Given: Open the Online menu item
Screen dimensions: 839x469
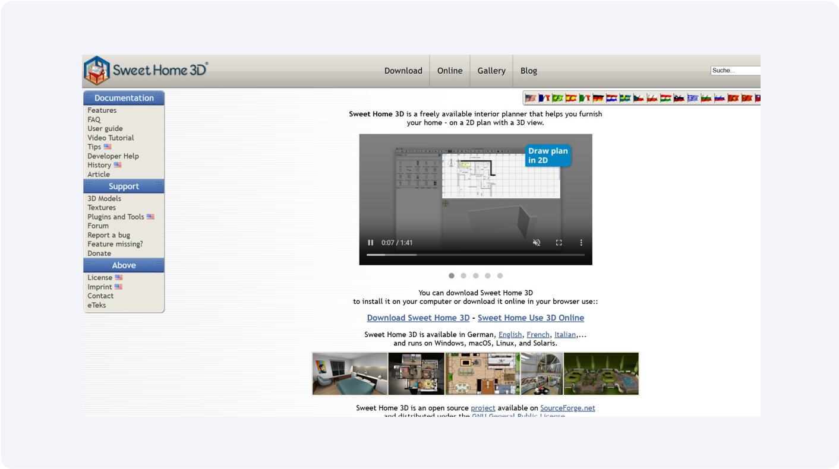Looking at the screenshot, I should pos(450,71).
